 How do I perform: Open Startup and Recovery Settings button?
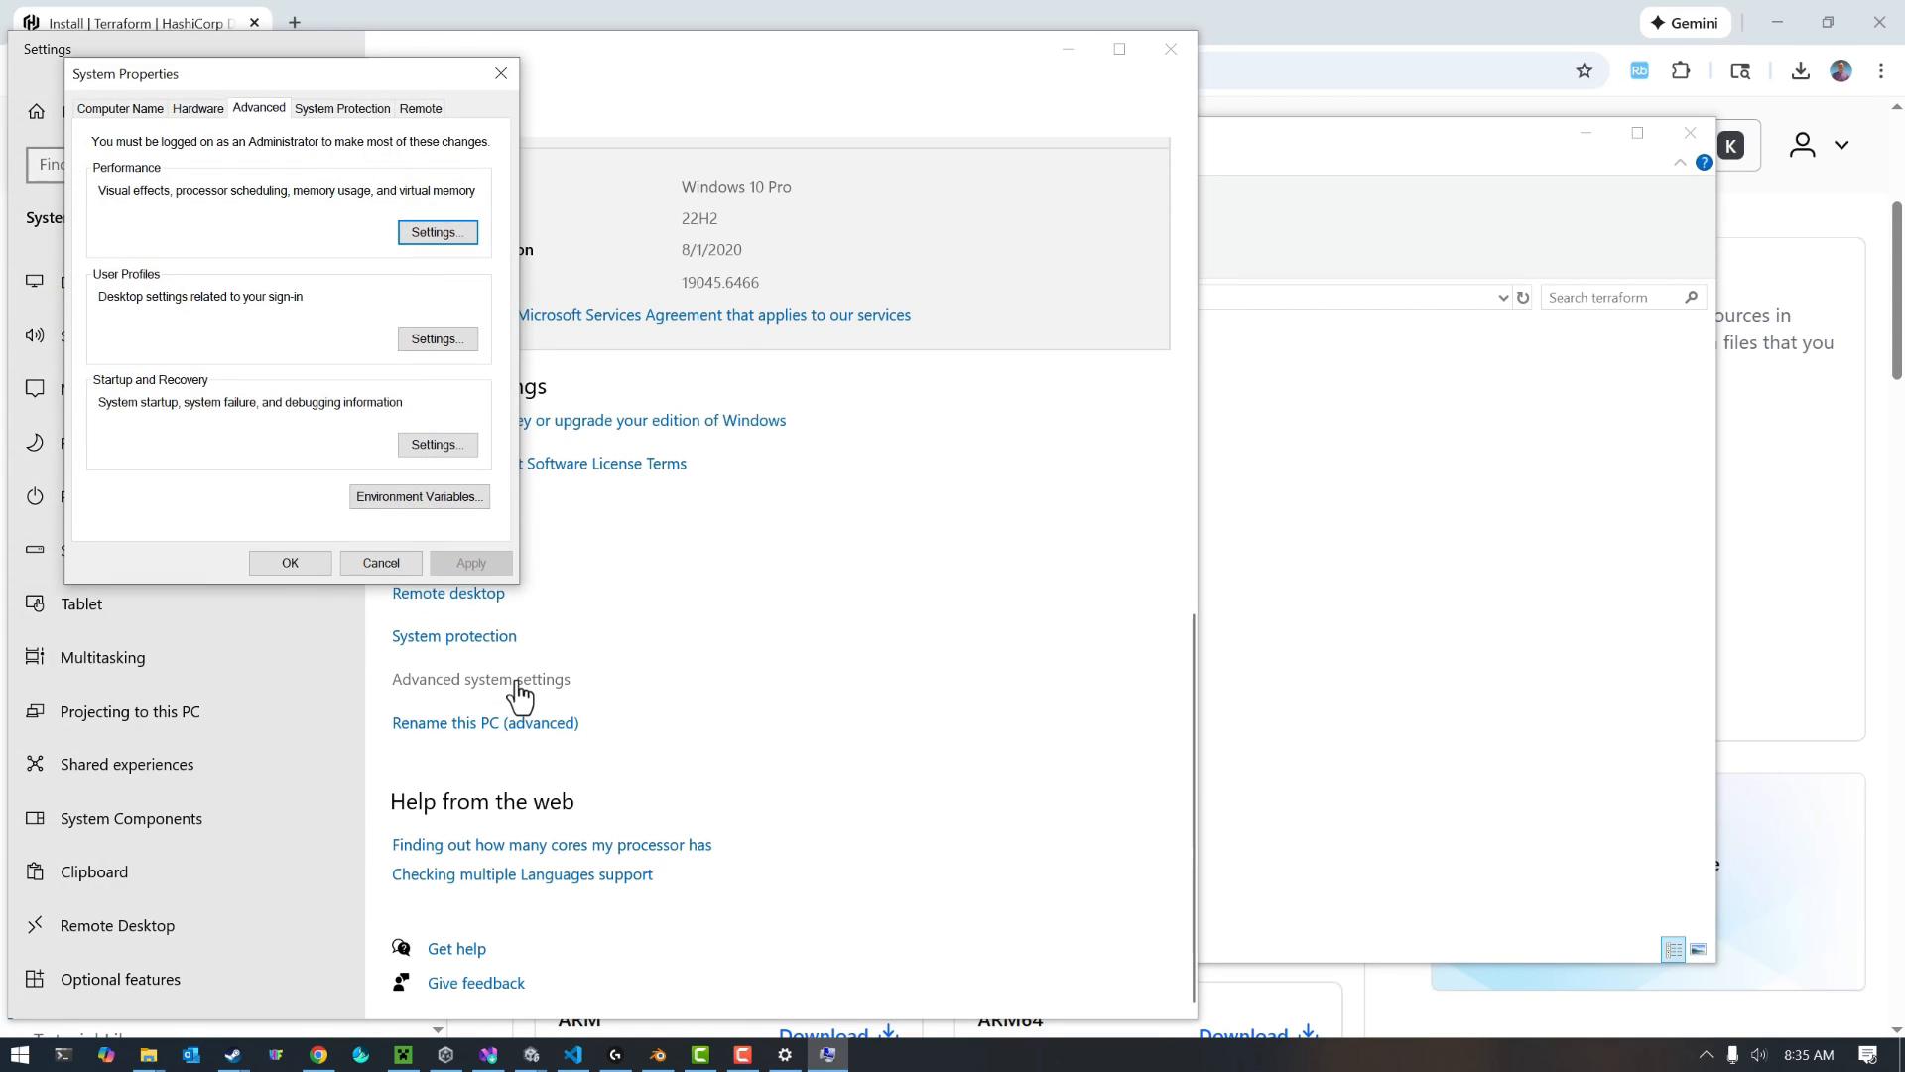point(438,445)
